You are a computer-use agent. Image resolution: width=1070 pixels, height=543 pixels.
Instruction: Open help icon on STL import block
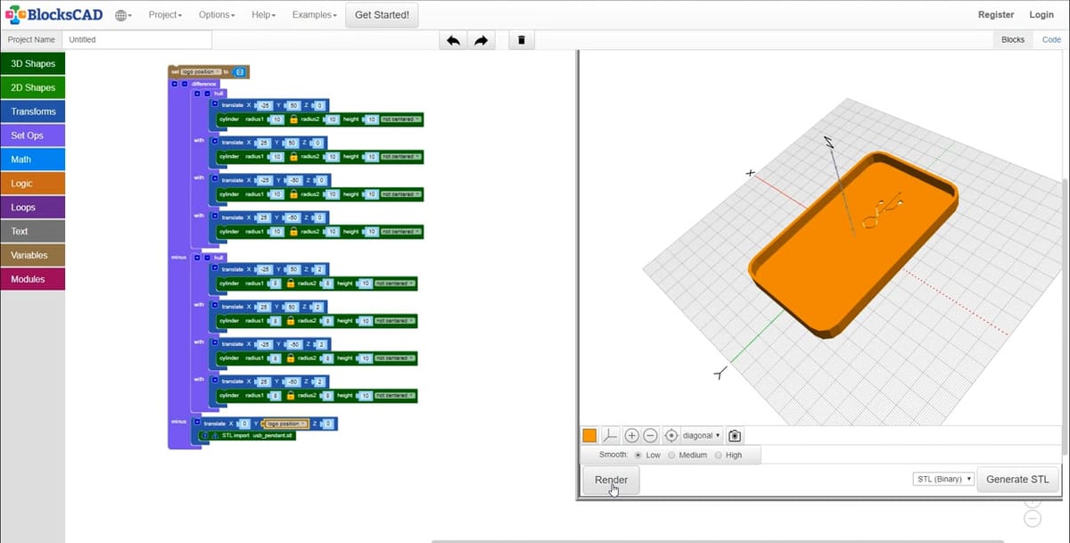(x=205, y=435)
